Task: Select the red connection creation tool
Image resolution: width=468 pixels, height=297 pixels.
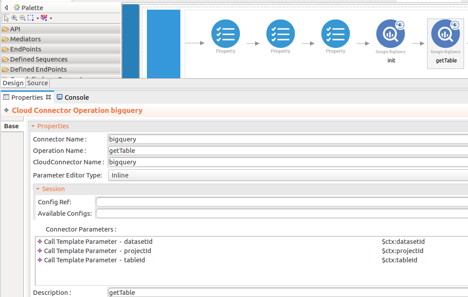Action: (x=44, y=18)
